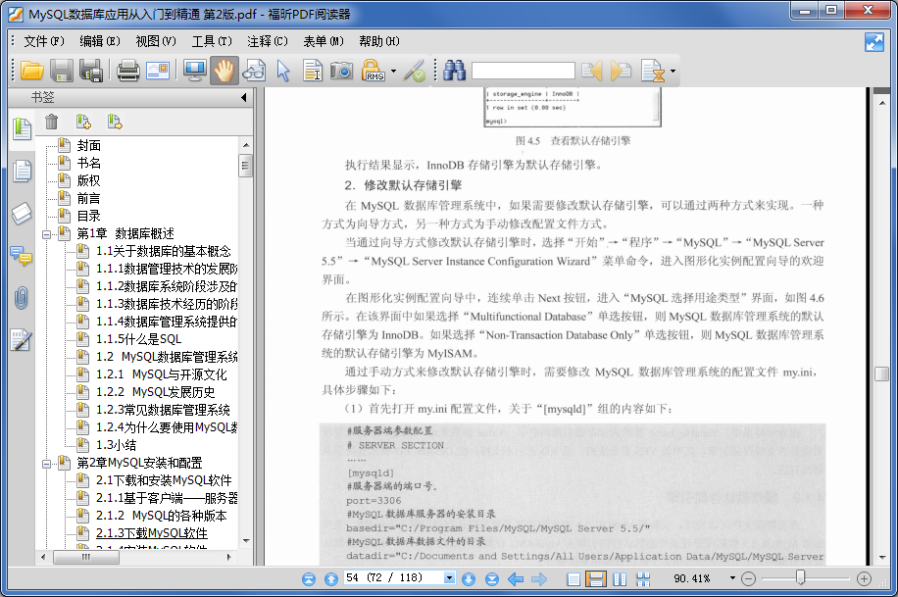Open the zoom percentage dropdown
This screenshot has width=898, height=597.
732,578
